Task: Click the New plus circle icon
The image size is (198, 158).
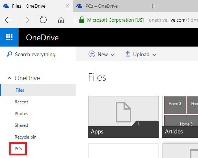Action: [92, 54]
